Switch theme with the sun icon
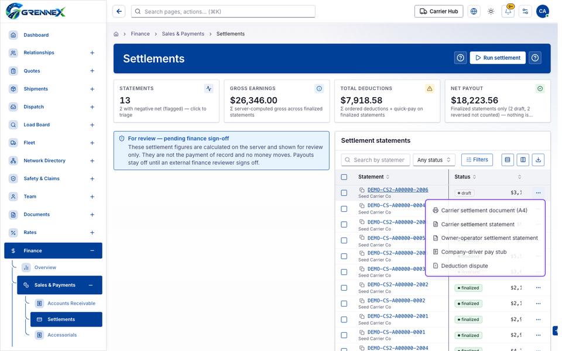Image resolution: width=562 pixels, height=351 pixels. [x=491, y=12]
